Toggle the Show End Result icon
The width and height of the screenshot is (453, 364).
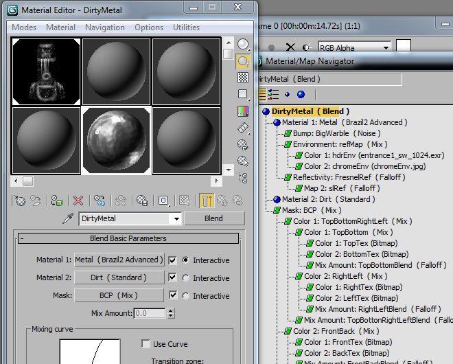pos(207,201)
